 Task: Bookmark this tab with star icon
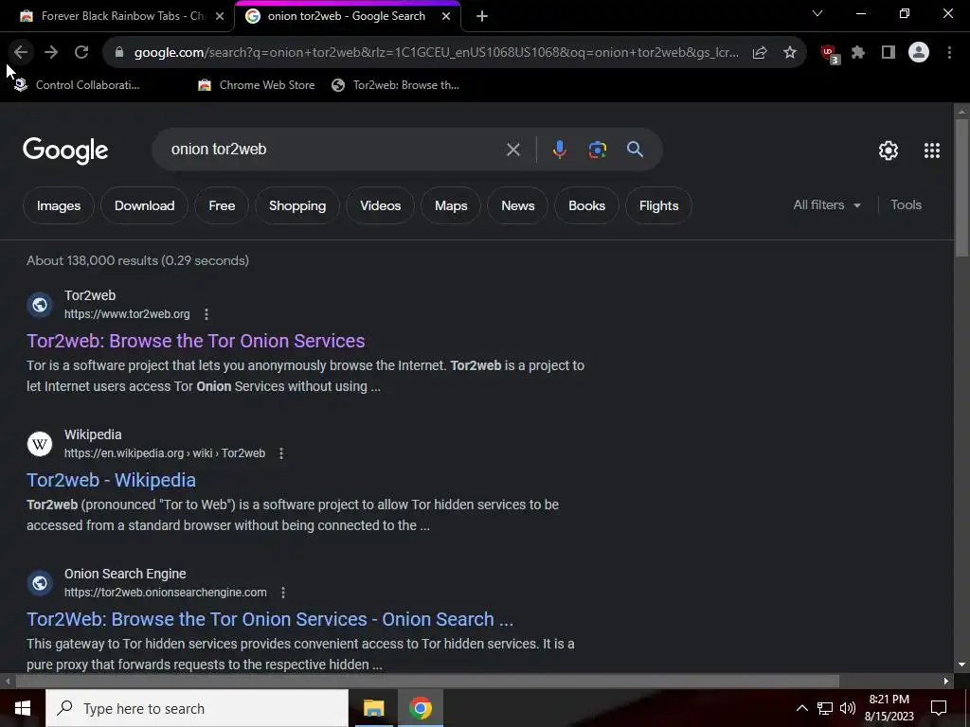790,53
